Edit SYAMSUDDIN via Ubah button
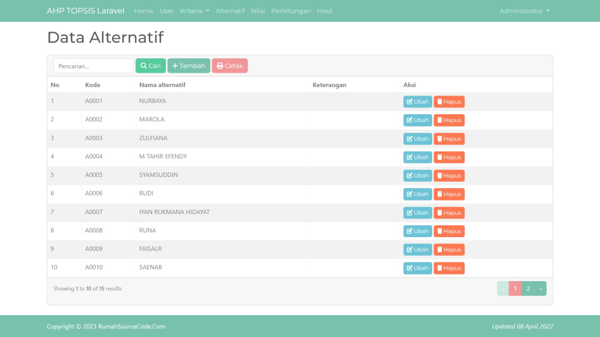Screen dimensions: 600x337 tap(417, 176)
